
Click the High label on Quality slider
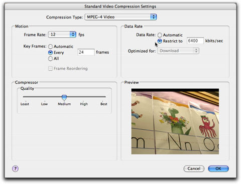(x=84, y=104)
